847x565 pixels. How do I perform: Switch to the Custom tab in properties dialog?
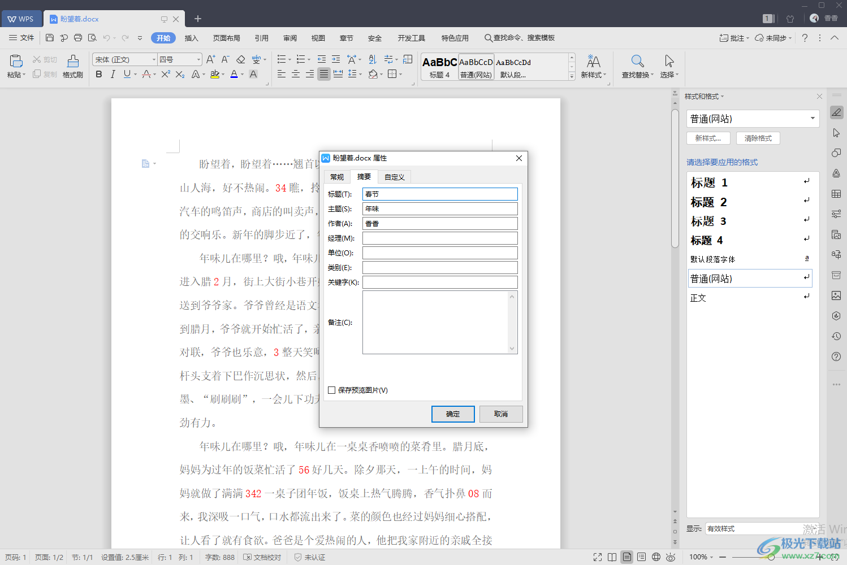point(394,177)
